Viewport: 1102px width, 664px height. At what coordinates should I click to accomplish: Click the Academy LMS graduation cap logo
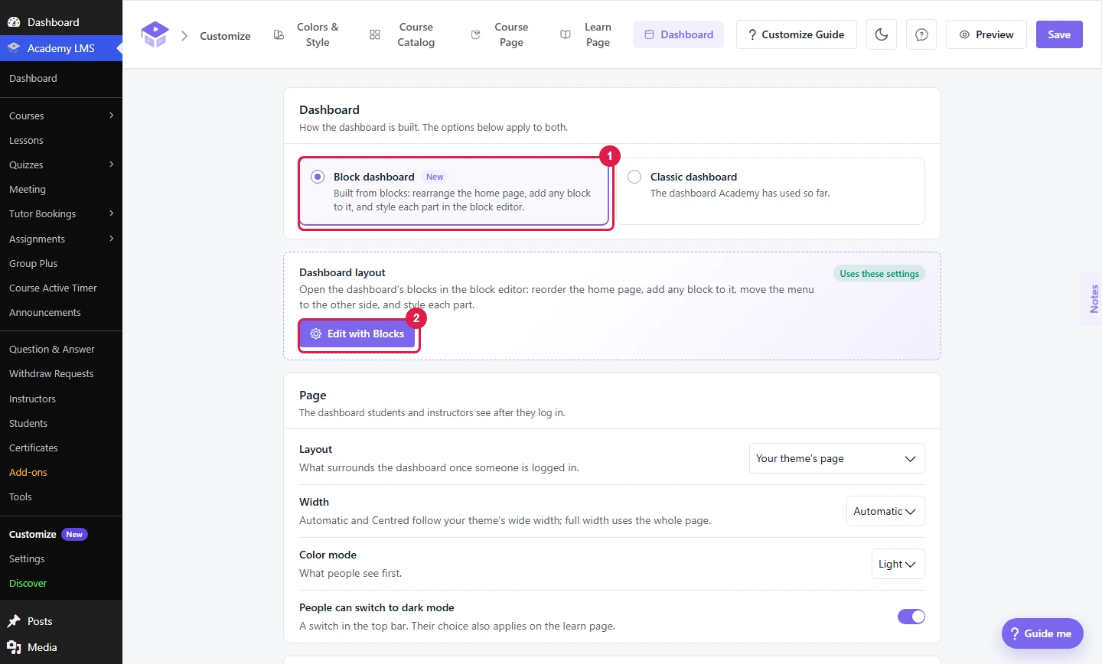(x=155, y=34)
